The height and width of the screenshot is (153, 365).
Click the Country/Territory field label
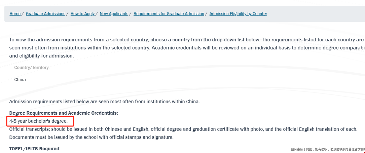32,68
